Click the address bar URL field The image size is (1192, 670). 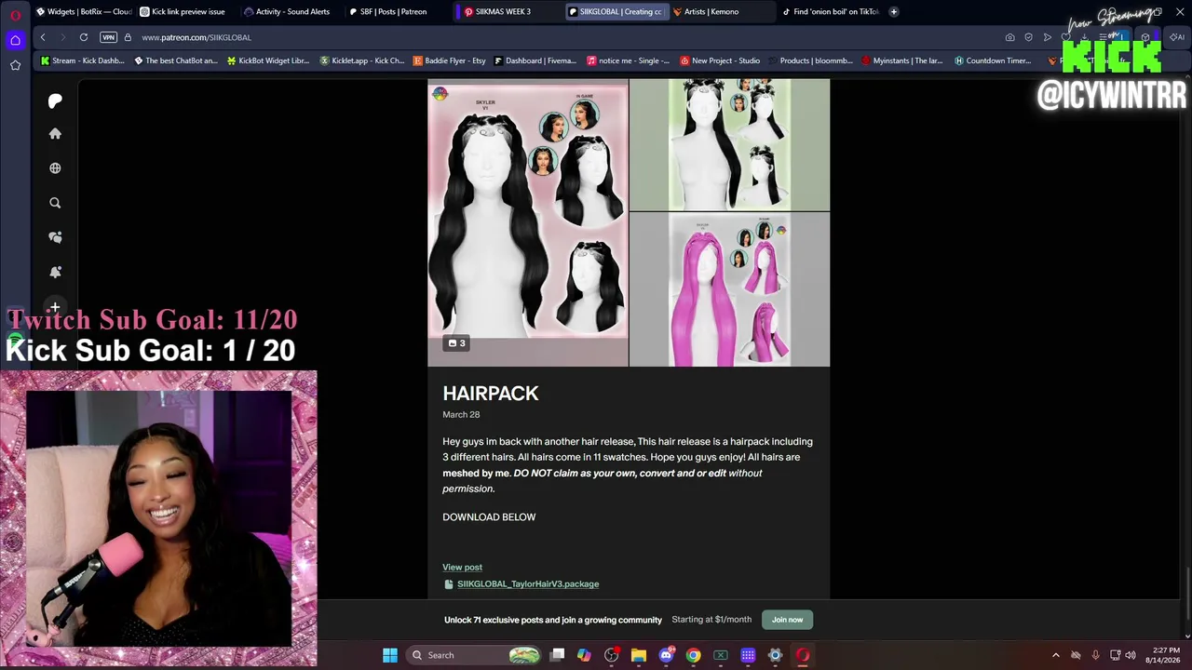coord(559,37)
